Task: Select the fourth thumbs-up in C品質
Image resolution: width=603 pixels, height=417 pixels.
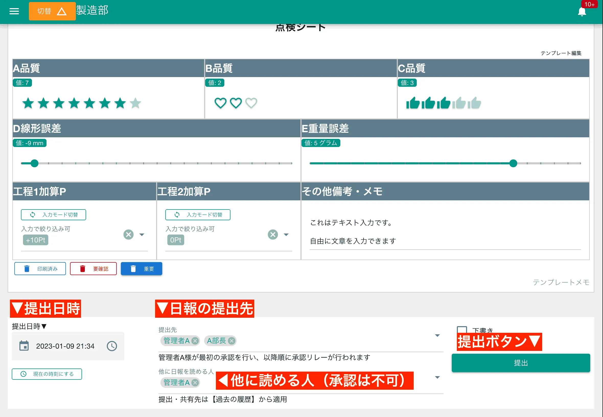Action: [x=459, y=103]
